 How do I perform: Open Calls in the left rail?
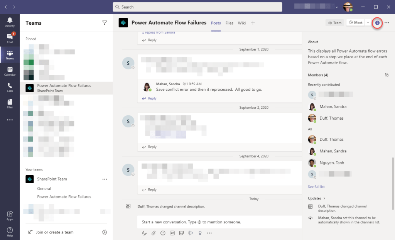point(10,87)
